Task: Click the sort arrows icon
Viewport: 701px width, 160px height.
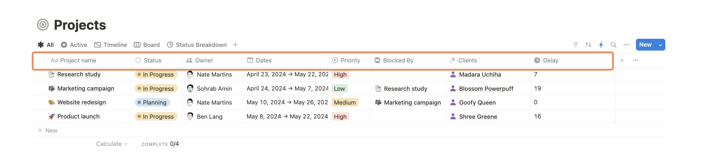Action: 588,45
